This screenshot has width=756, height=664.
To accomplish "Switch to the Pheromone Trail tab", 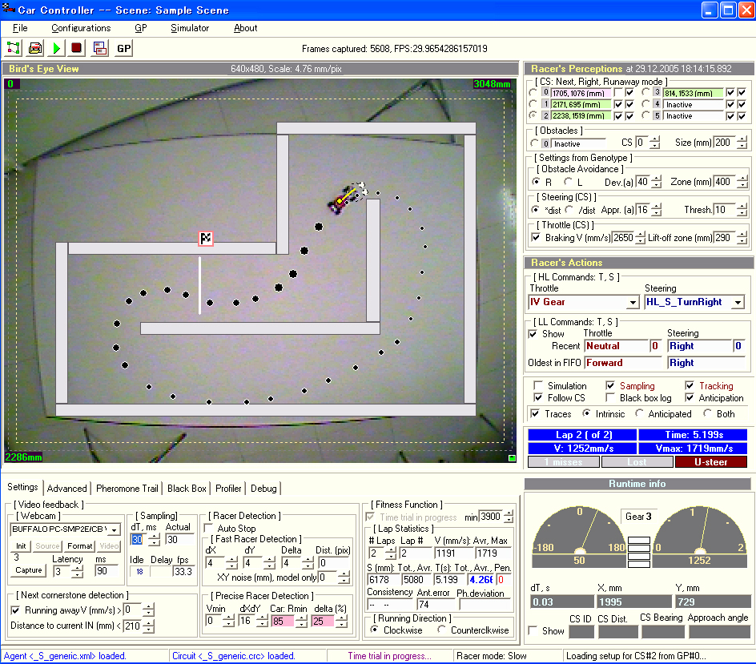I will [127, 489].
